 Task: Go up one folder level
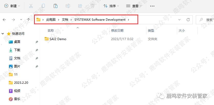coord(29,19)
